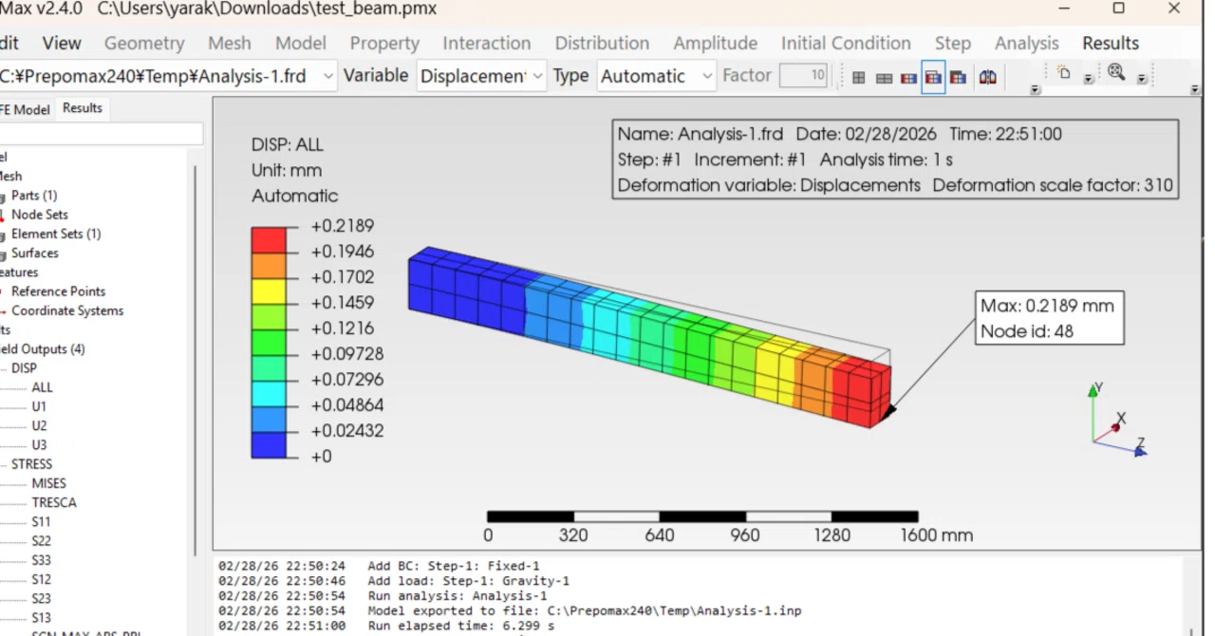Click the new document icon with sparkle
Screen dimensions: 1215x636
pyautogui.click(x=1064, y=73)
